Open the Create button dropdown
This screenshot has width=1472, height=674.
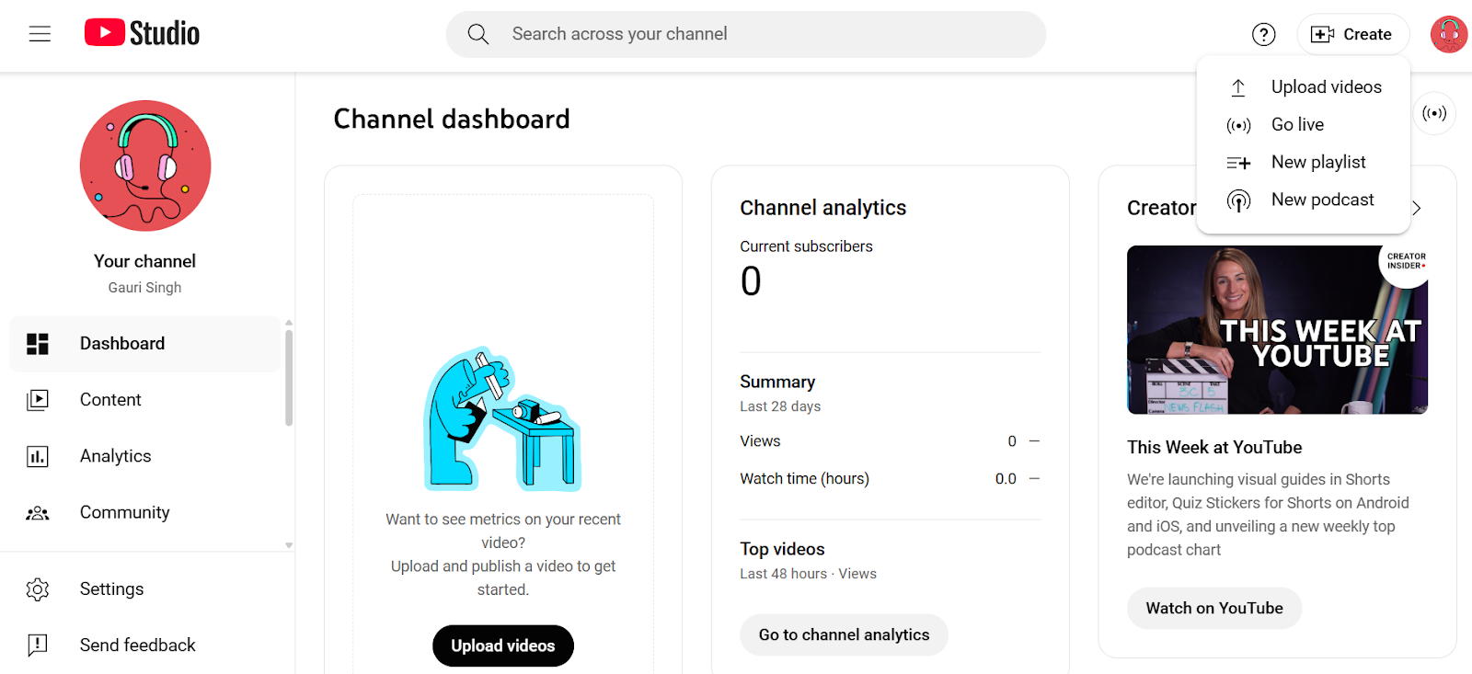[1352, 34]
